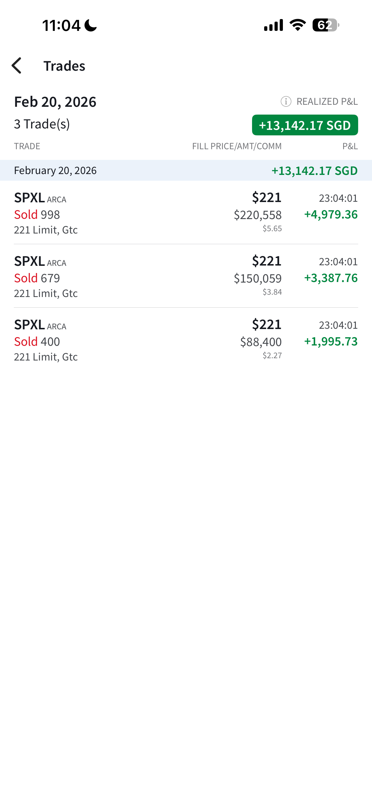Viewport: 372px width, 807px height.
Task: Tap the Wi-Fi status icon
Action: click(x=298, y=25)
